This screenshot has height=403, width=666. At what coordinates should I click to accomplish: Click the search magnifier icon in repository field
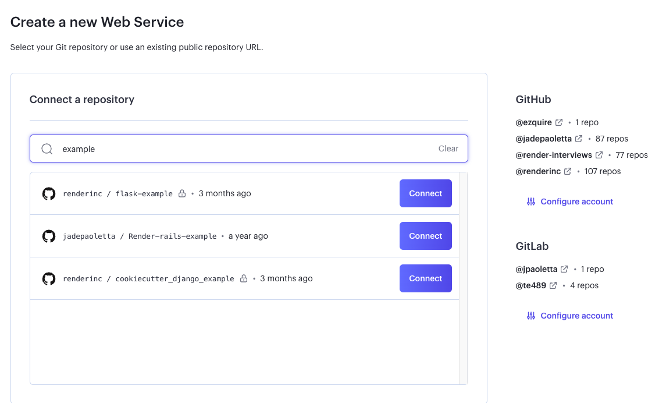(47, 149)
